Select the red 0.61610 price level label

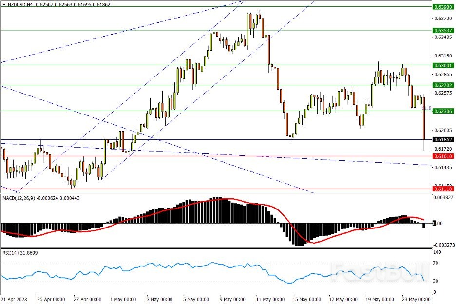(442, 156)
